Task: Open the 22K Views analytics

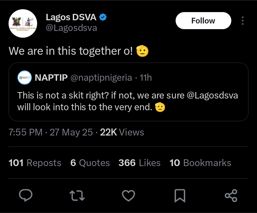Action: click(x=122, y=132)
